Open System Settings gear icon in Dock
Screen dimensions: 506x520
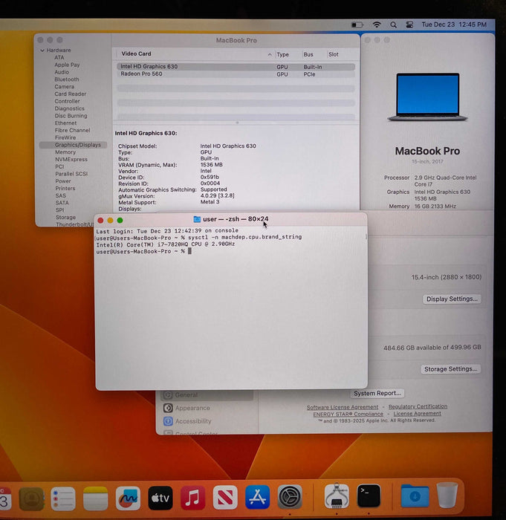[290, 497]
